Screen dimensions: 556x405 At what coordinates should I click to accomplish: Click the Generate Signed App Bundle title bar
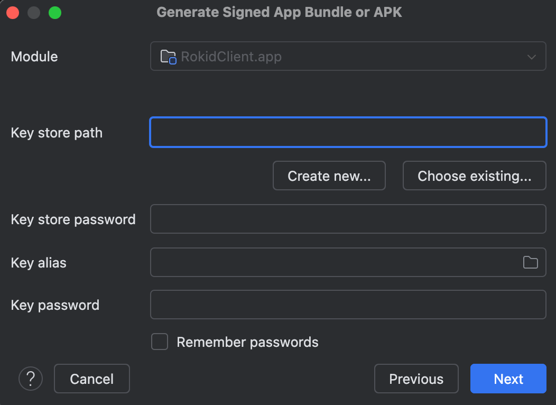point(279,13)
